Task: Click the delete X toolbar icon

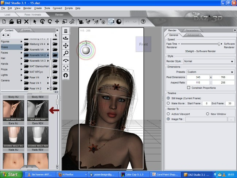Action: point(26,22)
